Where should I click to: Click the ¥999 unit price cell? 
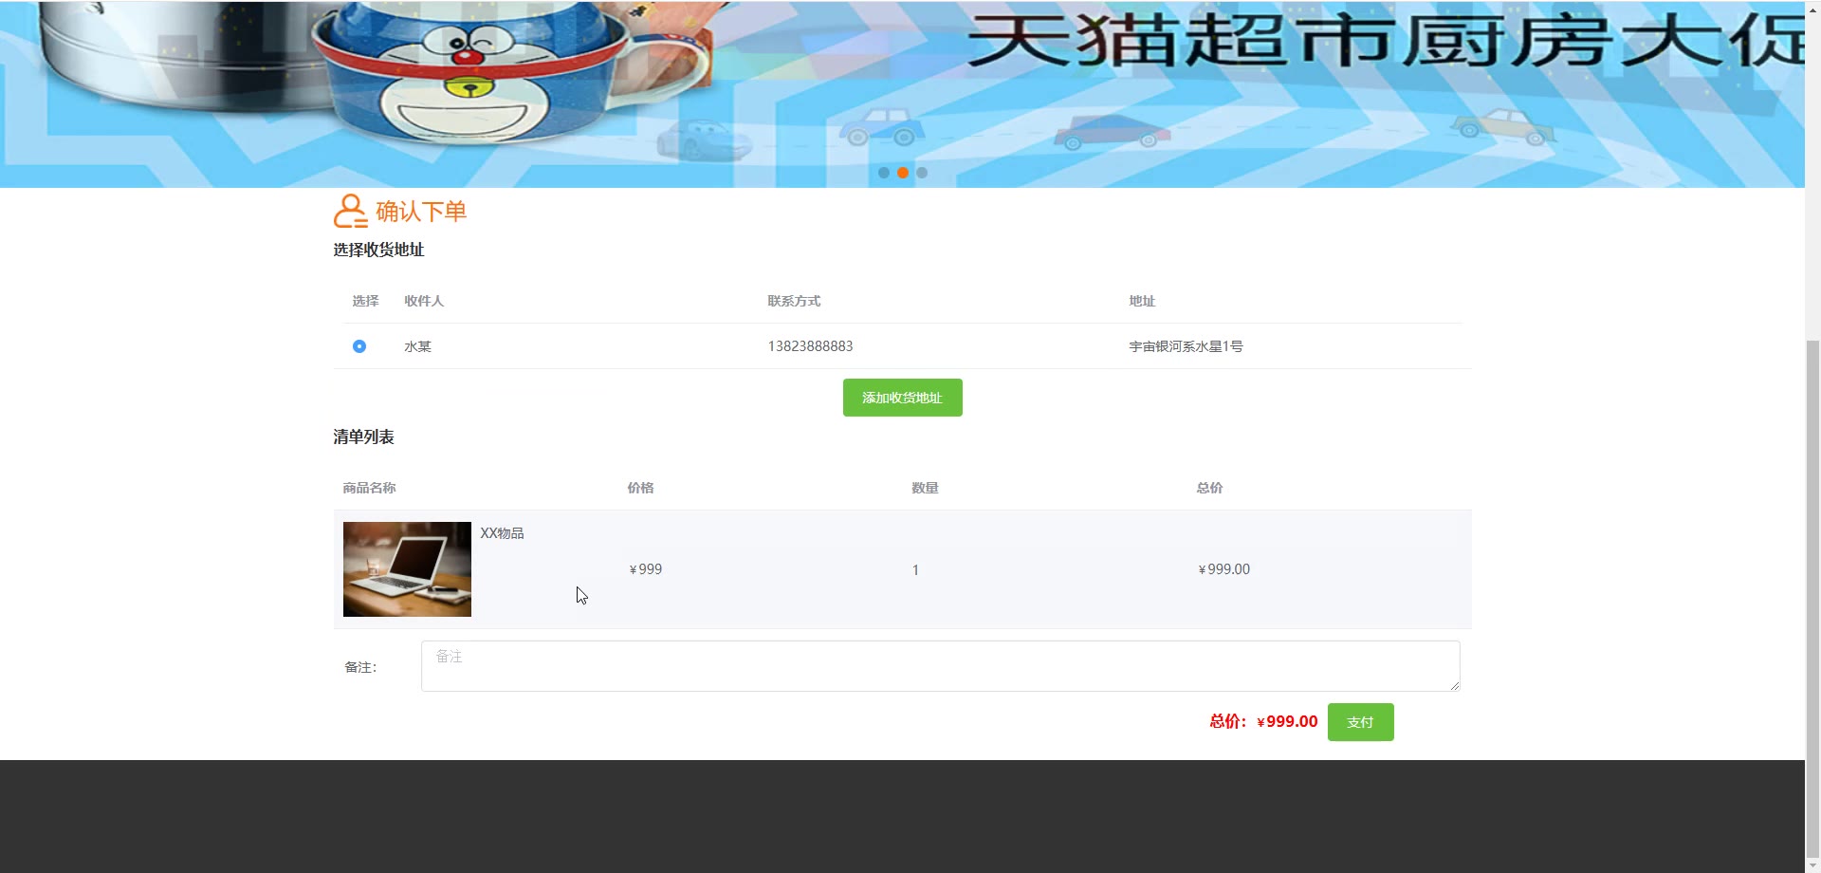(645, 569)
